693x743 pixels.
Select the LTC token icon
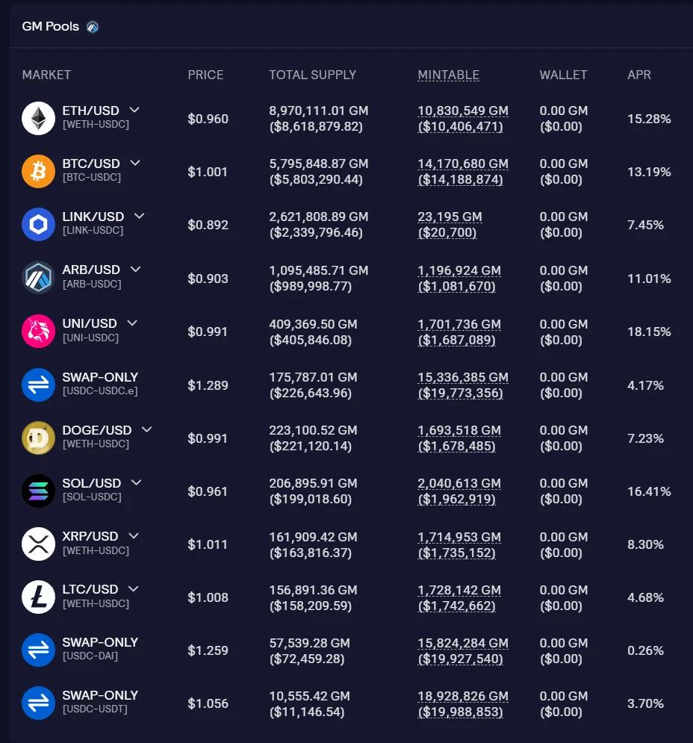(38, 597)
